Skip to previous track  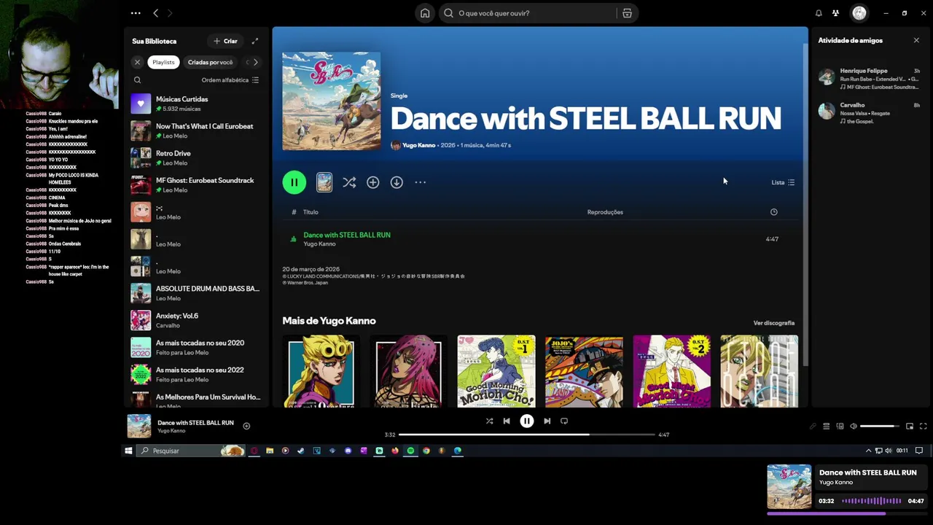[507, 421]
